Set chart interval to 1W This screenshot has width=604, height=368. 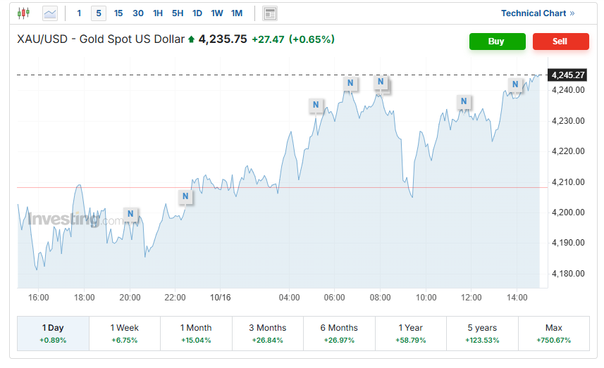217,13
